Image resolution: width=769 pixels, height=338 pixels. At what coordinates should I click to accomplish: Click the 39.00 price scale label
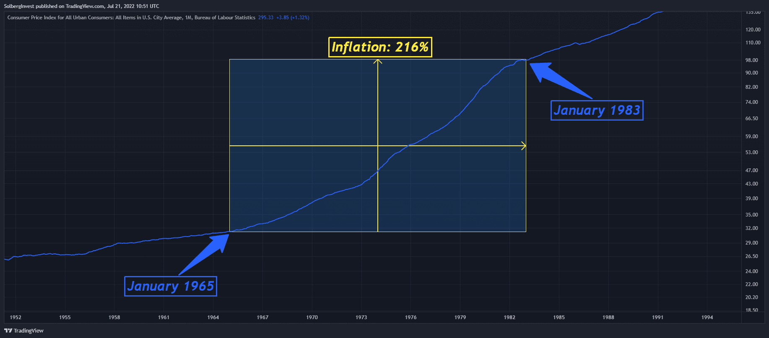click(752, 199)
